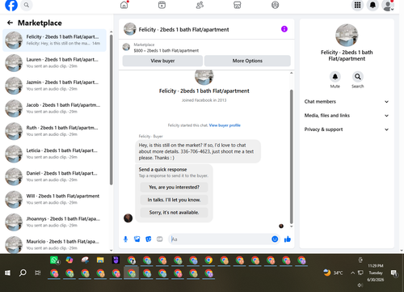Open the weather widget showing 34°C

[333, 273]
